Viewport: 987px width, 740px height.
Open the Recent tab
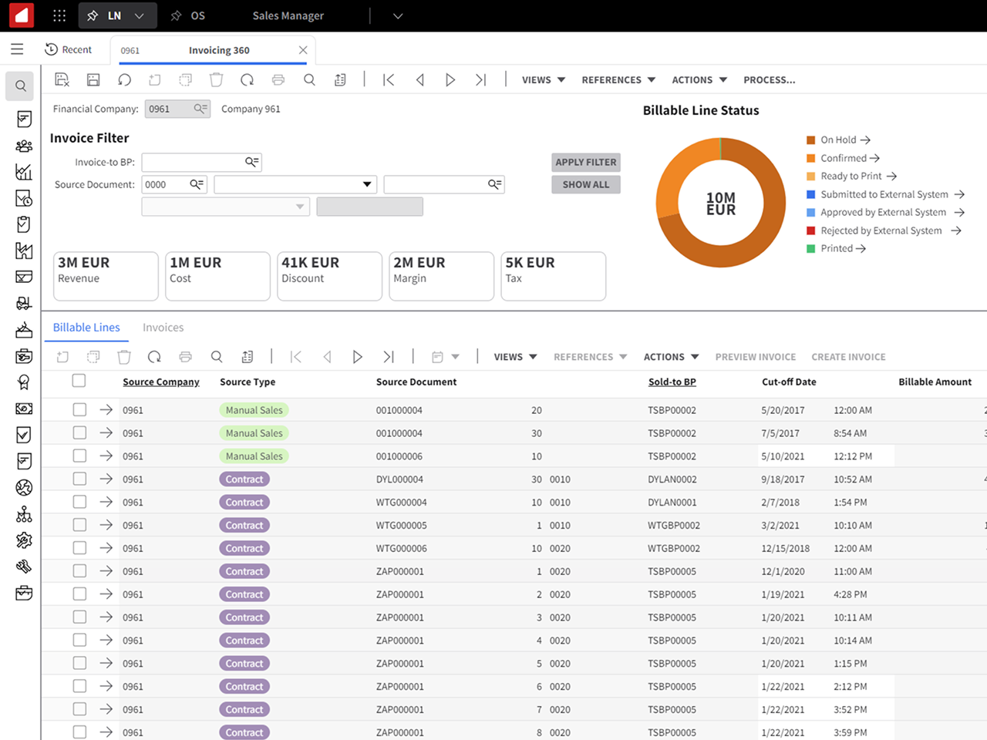pos(69,49)
